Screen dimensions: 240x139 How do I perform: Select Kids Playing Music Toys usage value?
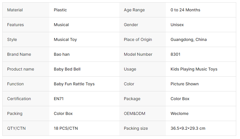(x=194, y=69)
